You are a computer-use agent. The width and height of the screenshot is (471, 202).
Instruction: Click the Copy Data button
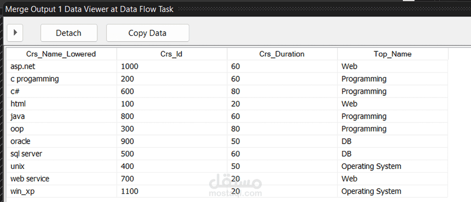[x=148, y=33]
